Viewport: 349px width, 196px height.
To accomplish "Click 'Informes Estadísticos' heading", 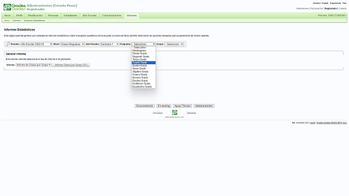I will click(20, 29).
